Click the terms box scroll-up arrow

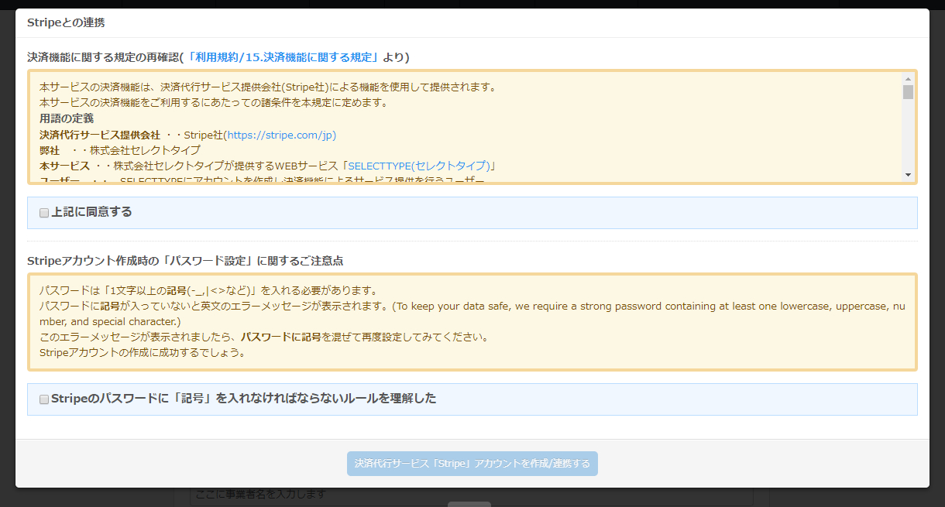click(x=908, y=78)
